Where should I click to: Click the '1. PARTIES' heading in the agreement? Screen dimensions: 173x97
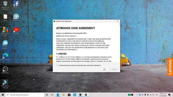(61, 54)
